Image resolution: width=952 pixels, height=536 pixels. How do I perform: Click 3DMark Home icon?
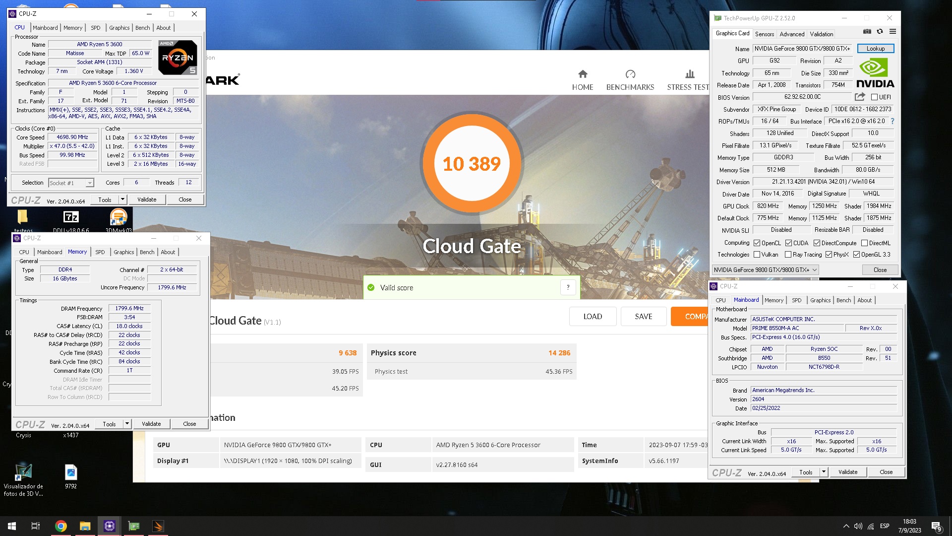coord(583,74)
